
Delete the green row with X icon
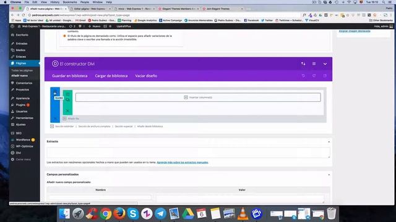pyautogui.click(x=67, y=111)
